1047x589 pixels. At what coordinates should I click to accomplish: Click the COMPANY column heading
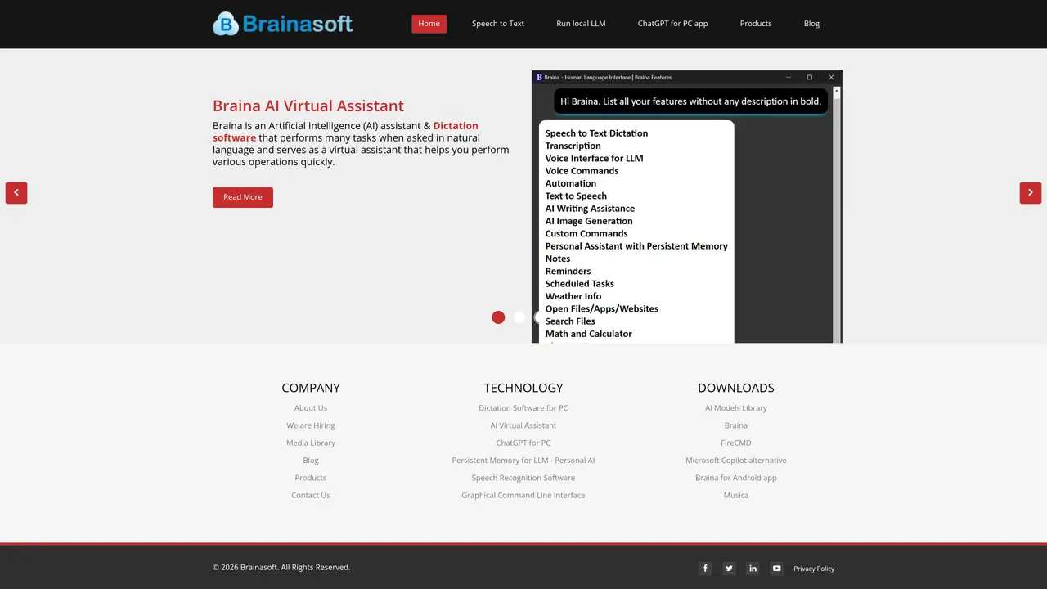click(x=311, y=388)
